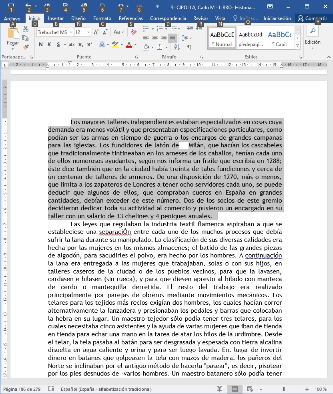This screenshot has width=333, height=394.
Task: Open the borders dropdown arrow
Action: click(166, 47)
